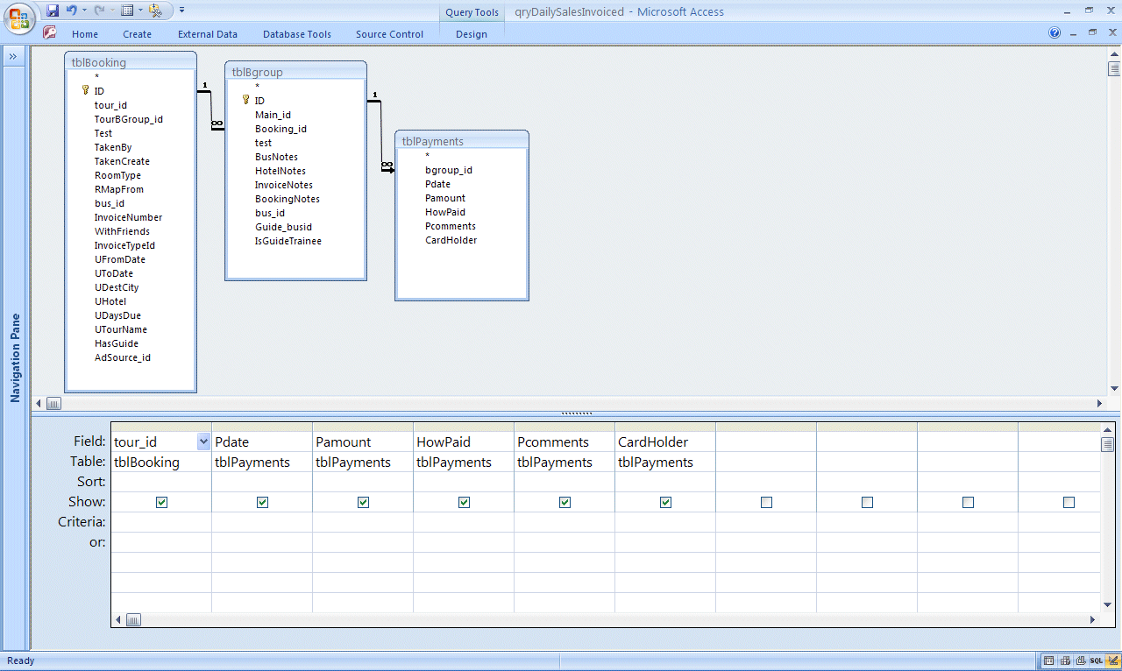Save the query from Quick Access Toolbar
The height and width of the screenshot is (671, 1122).
pyautogui.click(x=53, y=11)
